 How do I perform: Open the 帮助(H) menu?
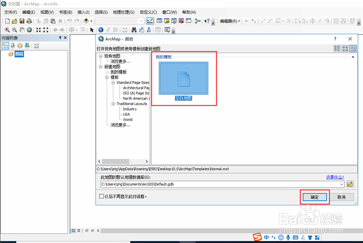pos(189,12)
